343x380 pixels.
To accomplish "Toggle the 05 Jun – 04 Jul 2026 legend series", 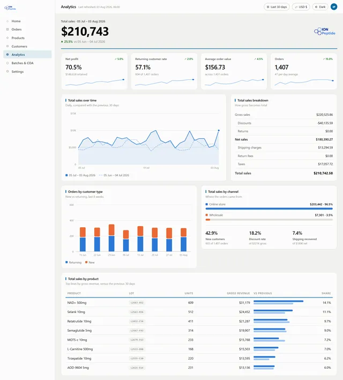I will click(x=114, y=175).
